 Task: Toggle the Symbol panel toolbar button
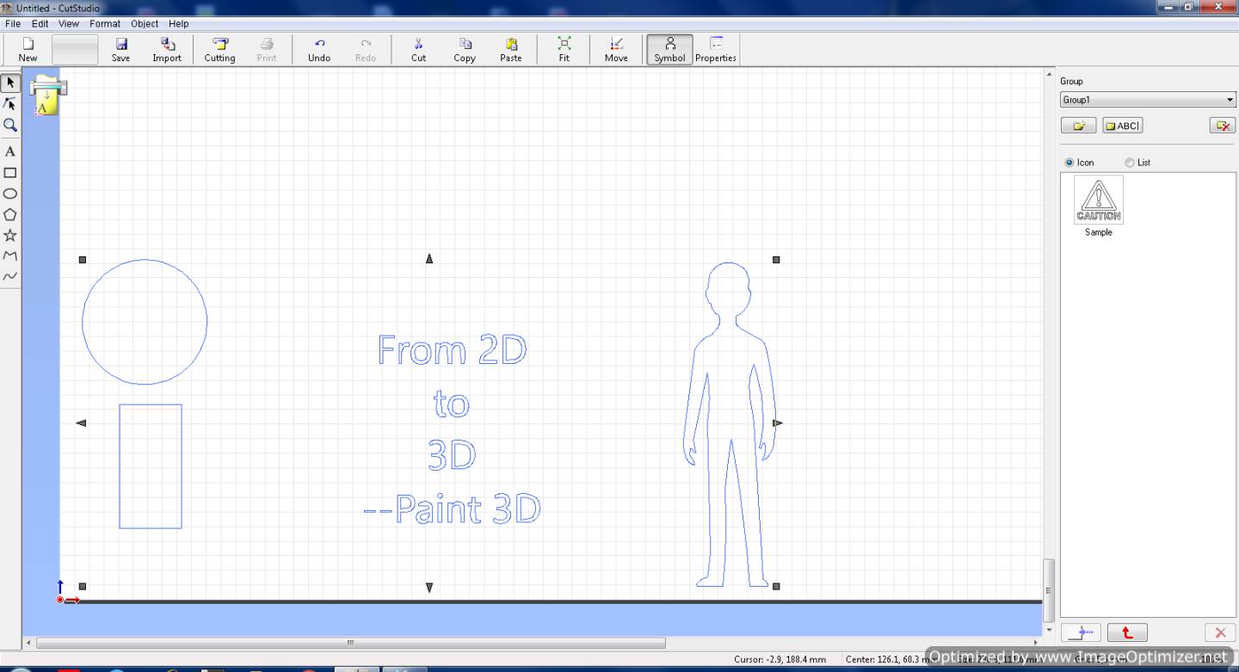(x=669, y=49)
